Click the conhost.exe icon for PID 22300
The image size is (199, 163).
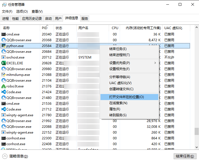tap(4, 138)
